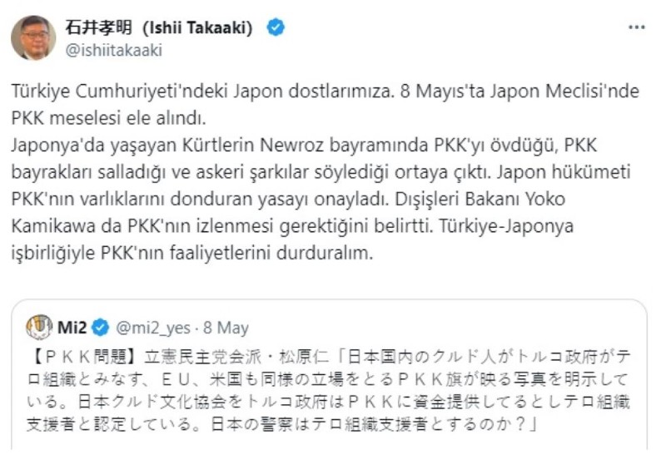666x474 pixels.
Task: Open the tweet's three-dot More menu
Action: tap(636, 27)
